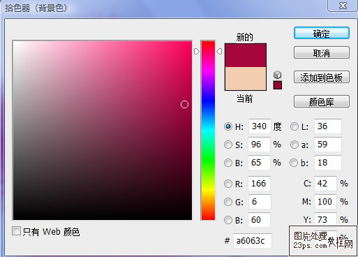Select the RGB blue B radio button
Image resolution: width=358 pixels, height=257 pixels.
click(228, 220)
